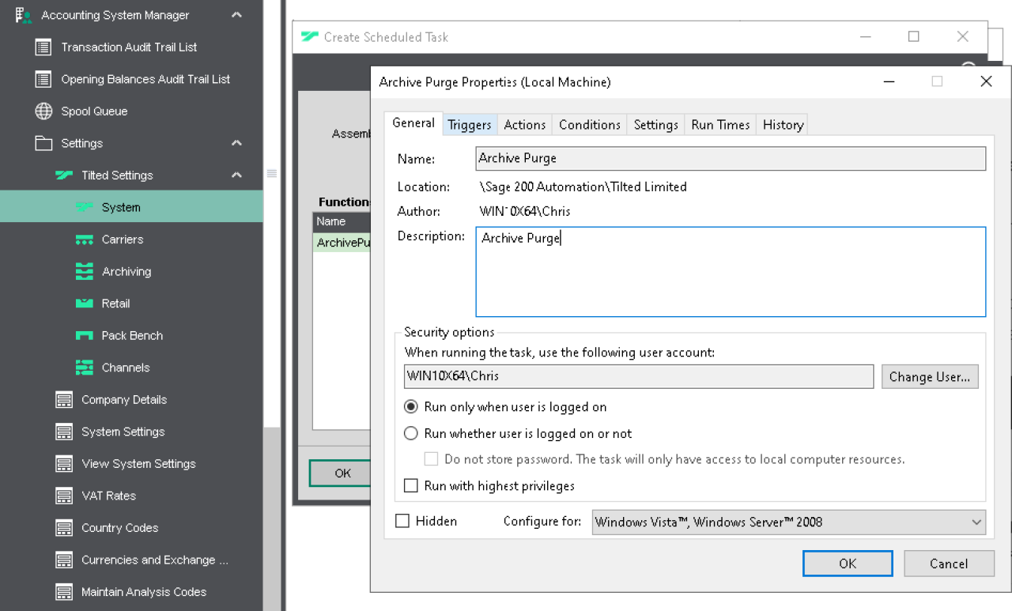The width and height of the screenshot is (1012, 611).
Task: Toggle the Hidden checkbox
Action: tap(402, 521)
